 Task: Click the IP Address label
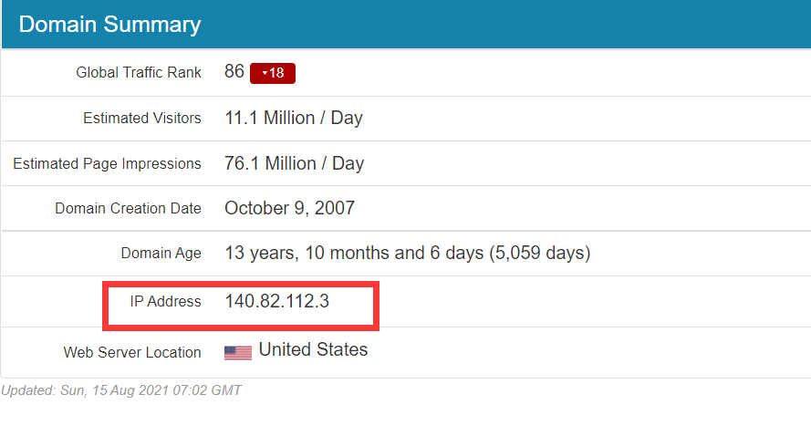click(x=165, y=301)
